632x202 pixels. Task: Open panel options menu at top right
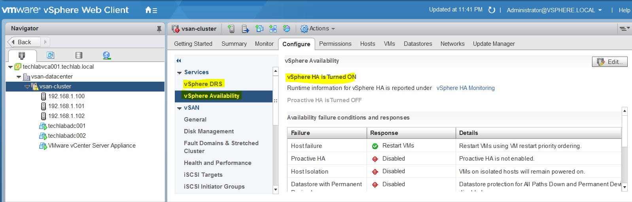624,28
